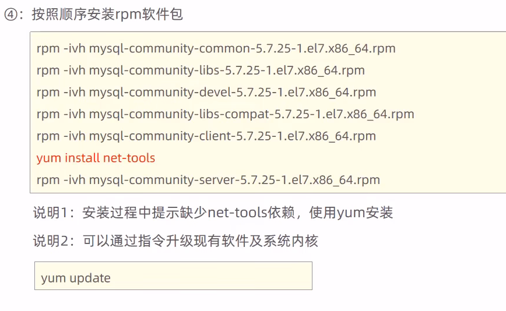The width and height of the screenshot is (506, 311).
Task: Click the mysql-community-libs-compat rpm command line
Action: point(225,114)
